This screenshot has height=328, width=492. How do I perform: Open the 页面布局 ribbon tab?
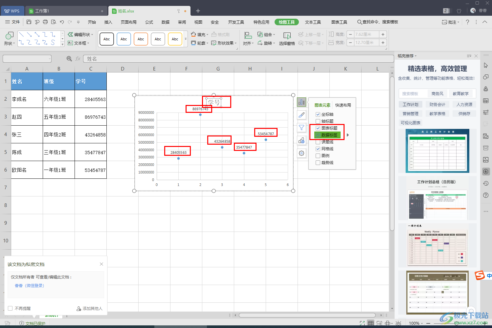[128, 22]
